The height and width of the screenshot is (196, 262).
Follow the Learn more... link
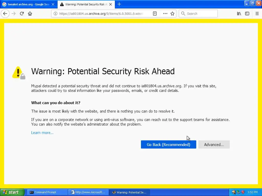42,133
